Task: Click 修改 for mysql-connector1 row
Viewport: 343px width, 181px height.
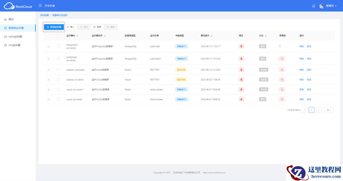Action: click(302, 89)
